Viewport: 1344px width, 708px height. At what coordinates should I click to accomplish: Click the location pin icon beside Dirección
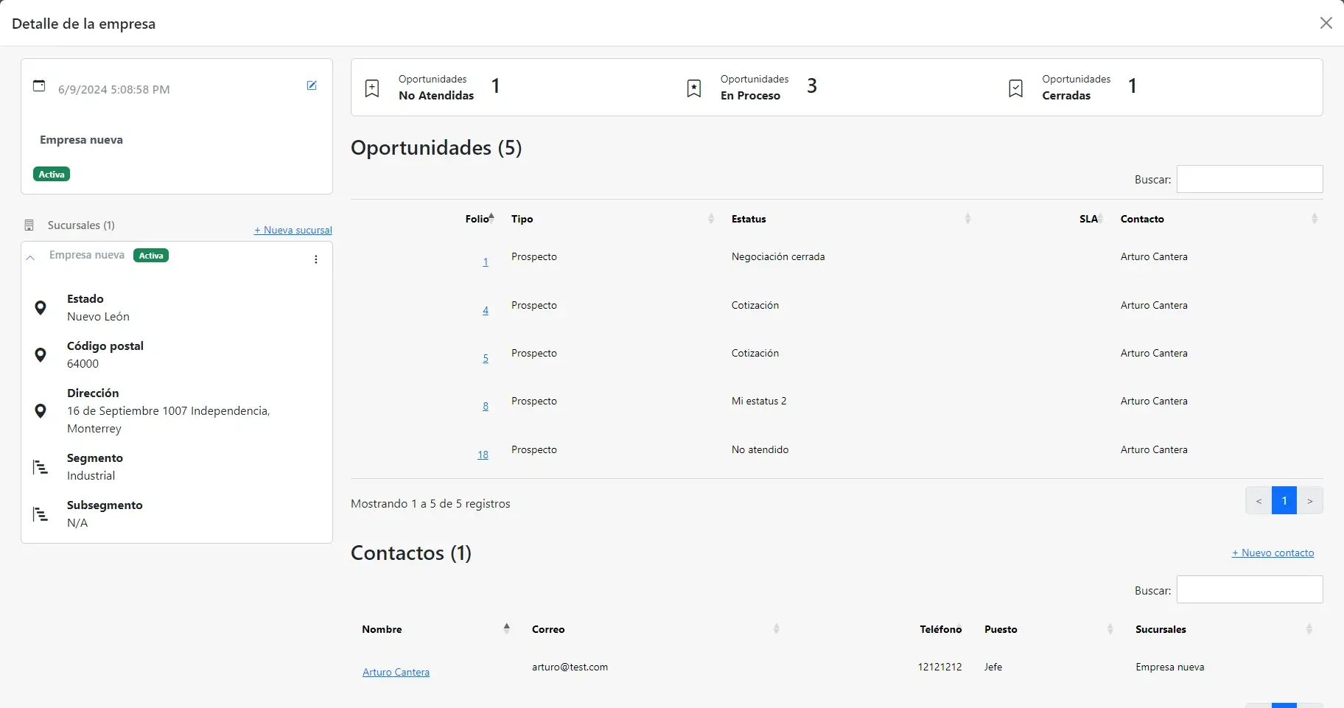[41, 411]
